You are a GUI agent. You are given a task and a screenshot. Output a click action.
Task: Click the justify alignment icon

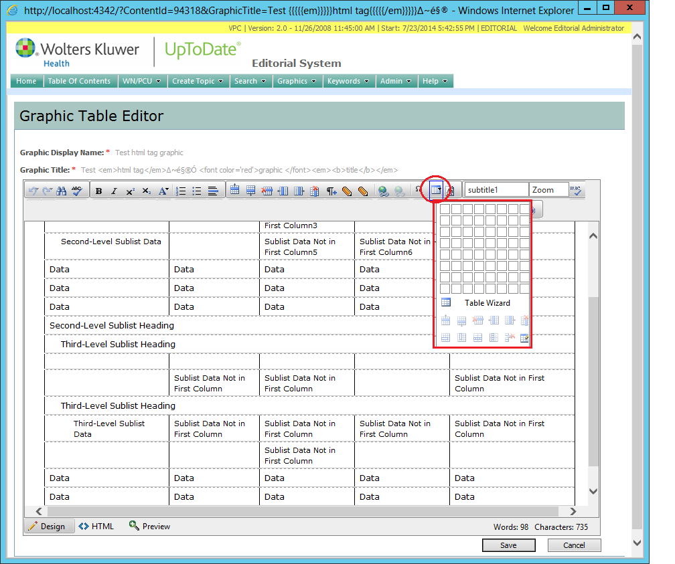point(213,191)
